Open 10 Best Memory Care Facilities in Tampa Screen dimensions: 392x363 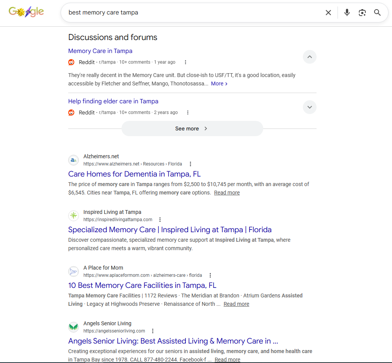click(x=142, y=285)
